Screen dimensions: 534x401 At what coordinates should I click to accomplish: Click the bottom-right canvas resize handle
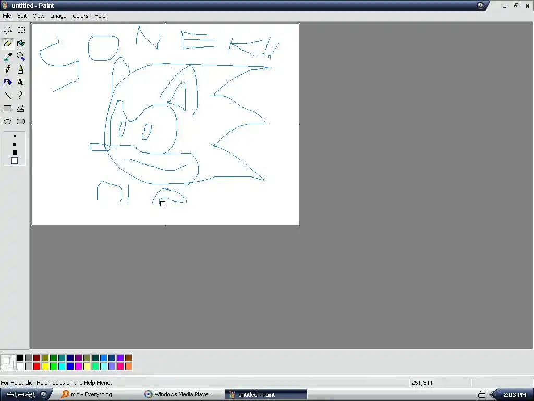click(x=299, y=225)
